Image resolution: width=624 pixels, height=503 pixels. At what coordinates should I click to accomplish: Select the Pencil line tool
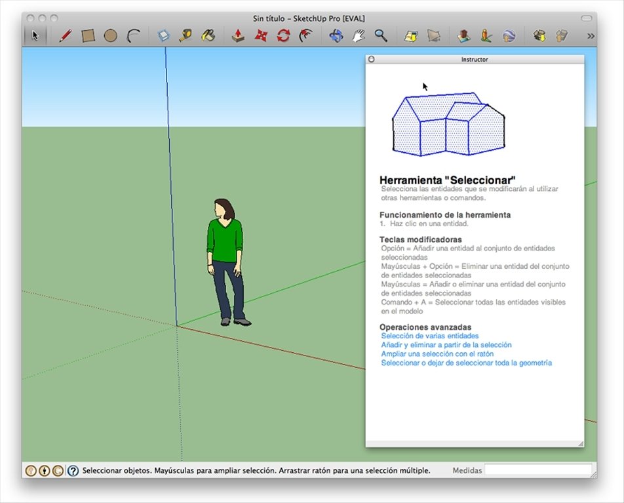tap(66, 35)
